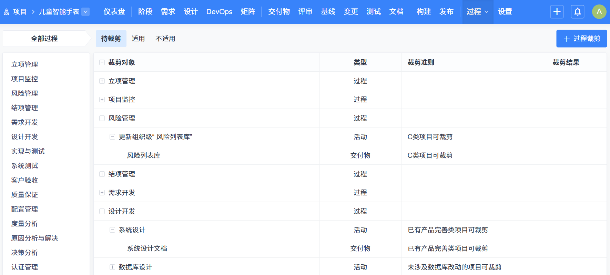Click the 项目 breadcrumb link
610x275 pixels.
[x=20, y=12]
